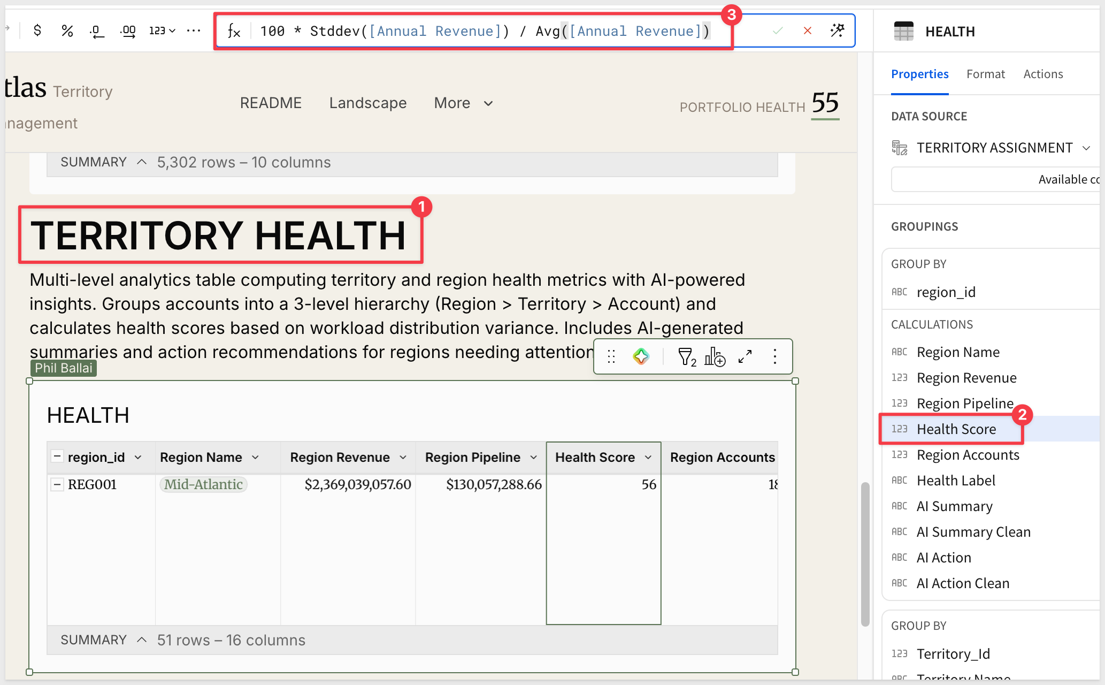Click the Mid-Atlantic region name cell
The image size is (1105, 685).
click(x=203, y=484)
